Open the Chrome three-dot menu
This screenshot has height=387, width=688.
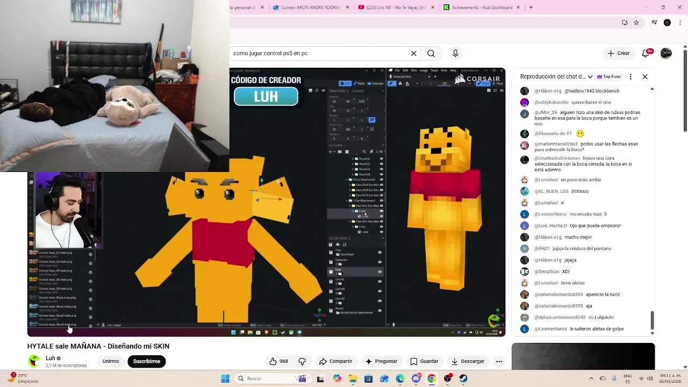click(x=680, y=23)
